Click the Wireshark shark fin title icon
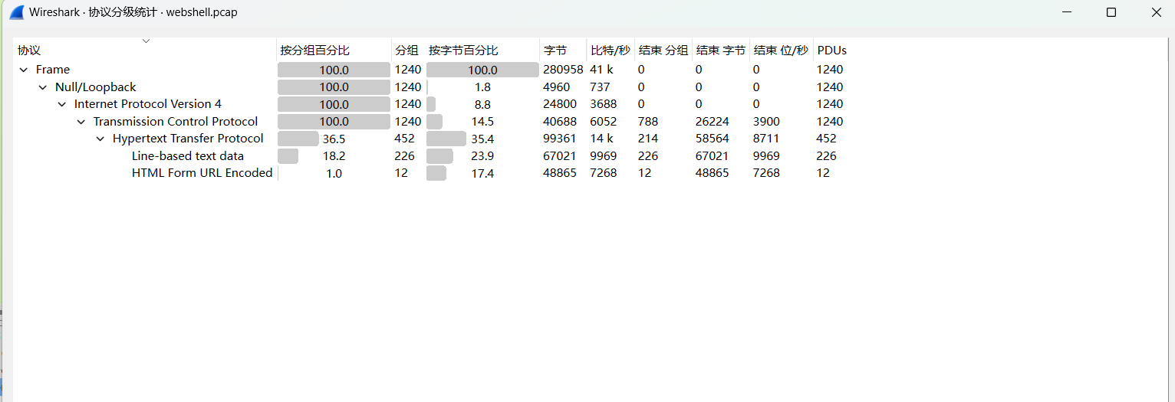 click(16, 12)
